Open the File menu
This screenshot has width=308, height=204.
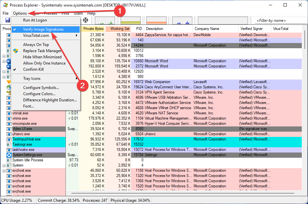click(6, 13)
